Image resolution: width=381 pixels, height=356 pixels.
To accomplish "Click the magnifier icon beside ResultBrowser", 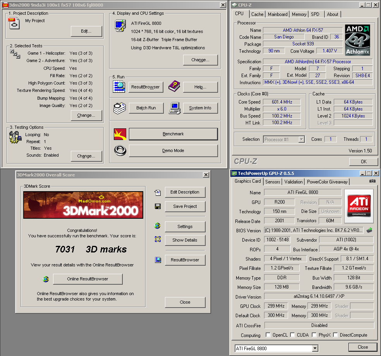I will pos(119,87).
